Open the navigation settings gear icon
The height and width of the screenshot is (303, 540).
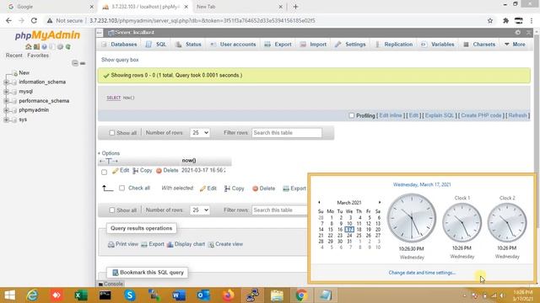coord(60,47)
